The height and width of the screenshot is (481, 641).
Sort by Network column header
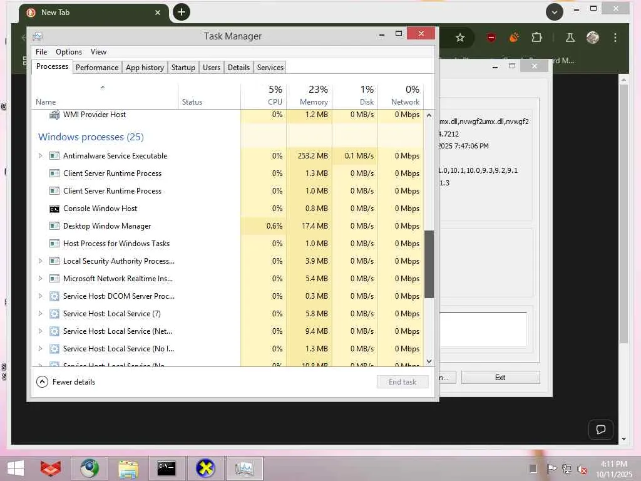click(401, 96)
